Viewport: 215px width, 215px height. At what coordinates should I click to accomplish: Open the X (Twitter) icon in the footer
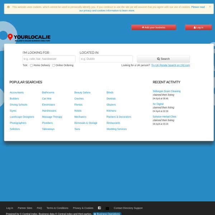pos(107,209)
